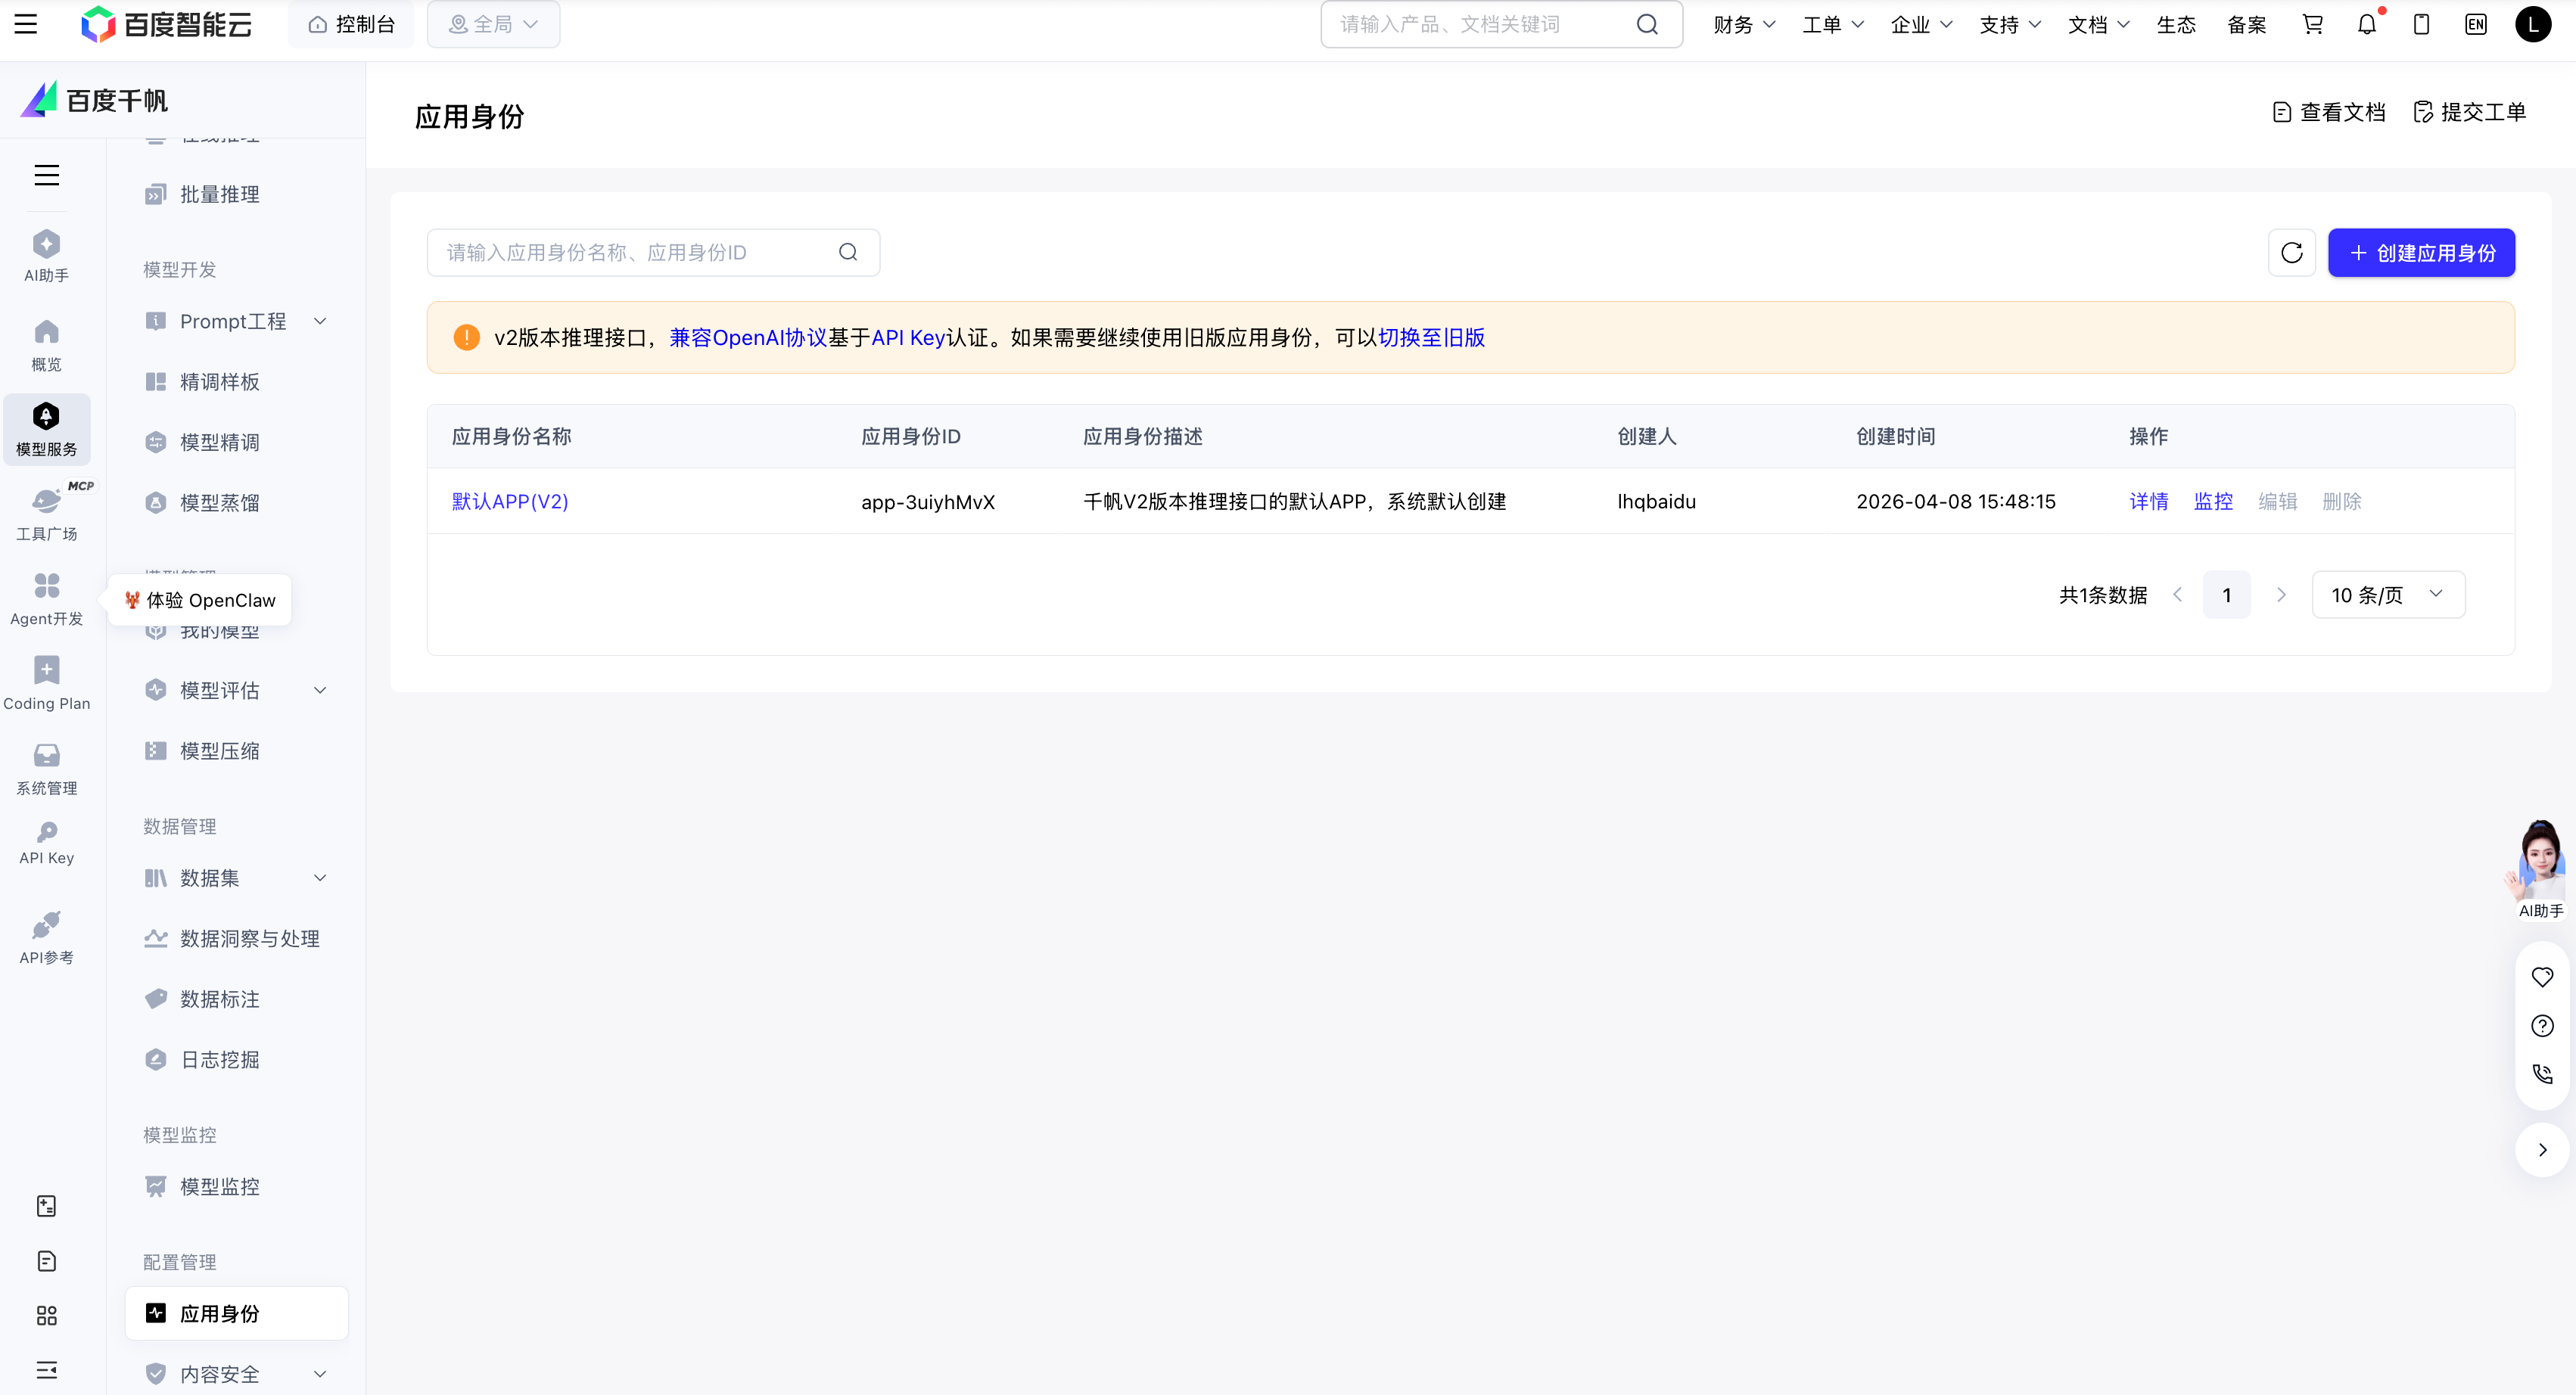2576x1395 pixels.
Task: Open the 默认APP(V2) link
Action: [510, 502]
